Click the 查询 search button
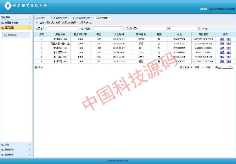Image resolution: width=236 pixels, height=164 pixels. click(205, 29)
